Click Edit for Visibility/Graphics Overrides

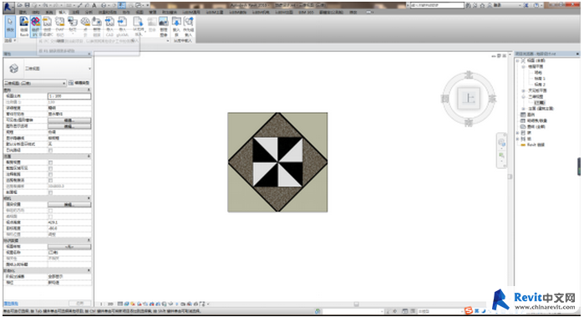[69, 120]
